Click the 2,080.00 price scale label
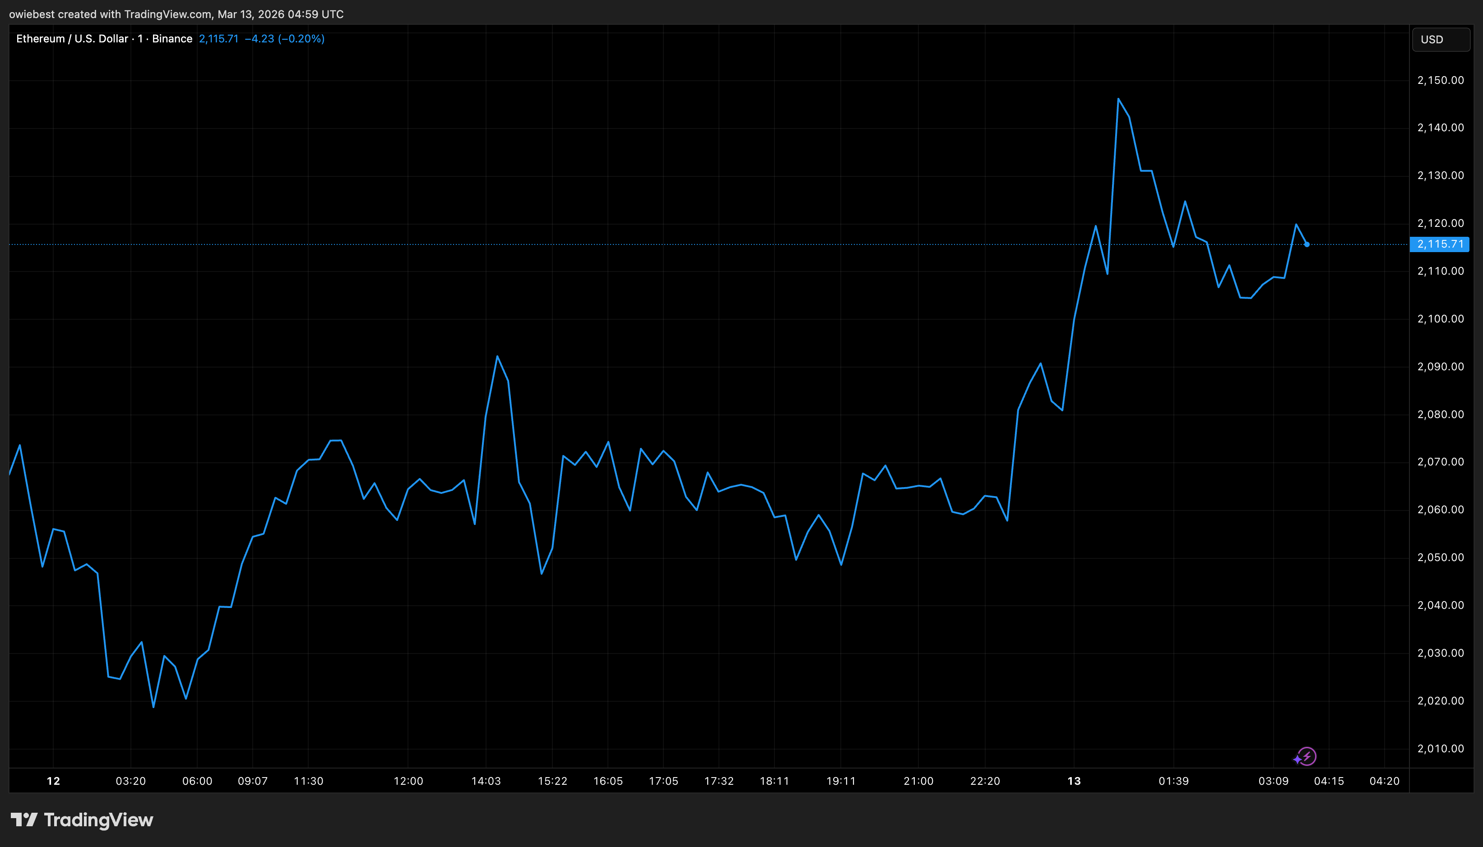Viewport: 1483px width, 847px height. (x=1441, y=414)
